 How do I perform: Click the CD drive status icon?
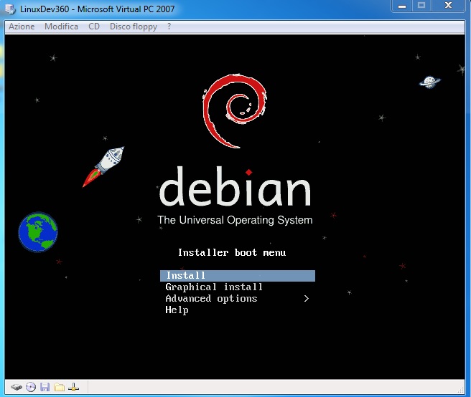31,387
